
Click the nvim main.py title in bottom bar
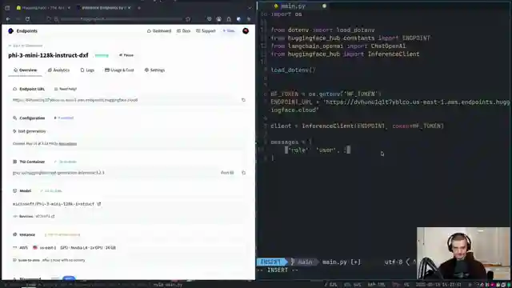168,285
